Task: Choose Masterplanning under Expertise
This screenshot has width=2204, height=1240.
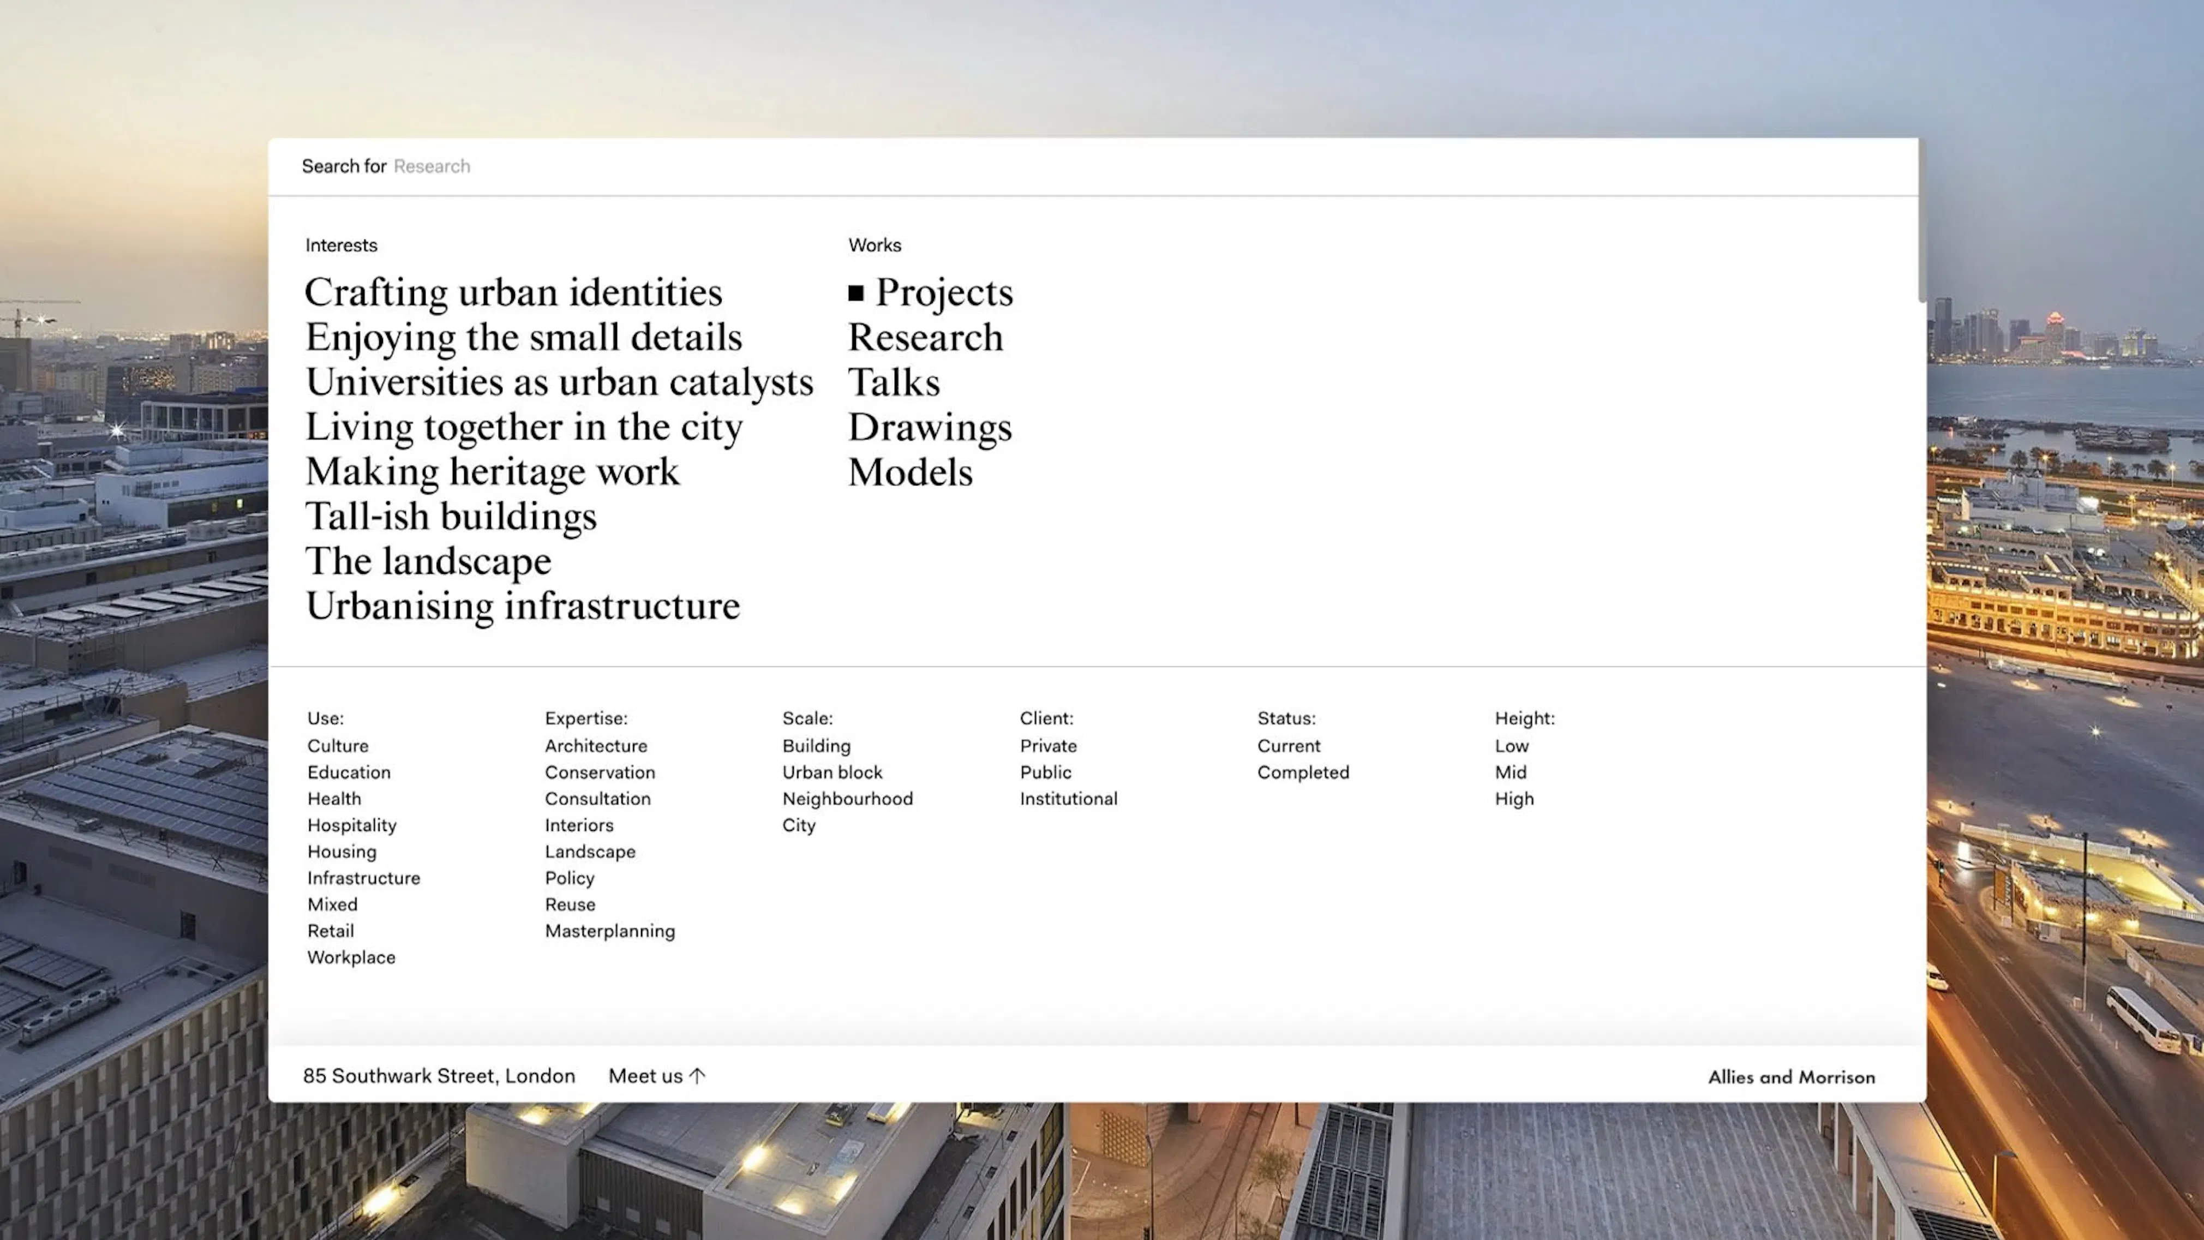Action: pyautogui.click(x=609, y=931)
